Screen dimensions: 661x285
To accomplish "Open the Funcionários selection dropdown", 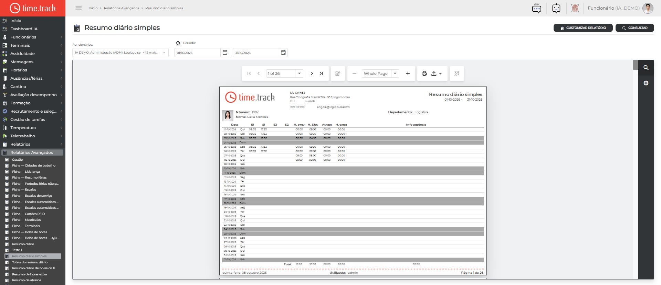I will [120, 53].
